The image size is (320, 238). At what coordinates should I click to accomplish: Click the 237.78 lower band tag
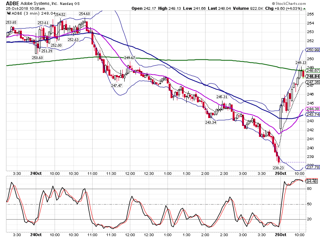(312, 167)
